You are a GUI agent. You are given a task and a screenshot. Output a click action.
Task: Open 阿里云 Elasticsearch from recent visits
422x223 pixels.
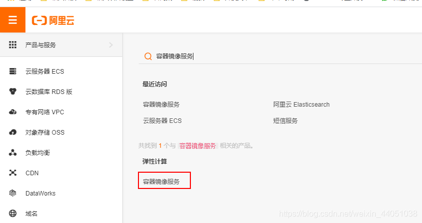pos(301,105)
